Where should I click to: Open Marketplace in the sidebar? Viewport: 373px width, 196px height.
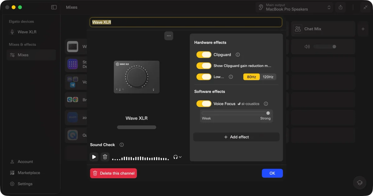[31, 173]
